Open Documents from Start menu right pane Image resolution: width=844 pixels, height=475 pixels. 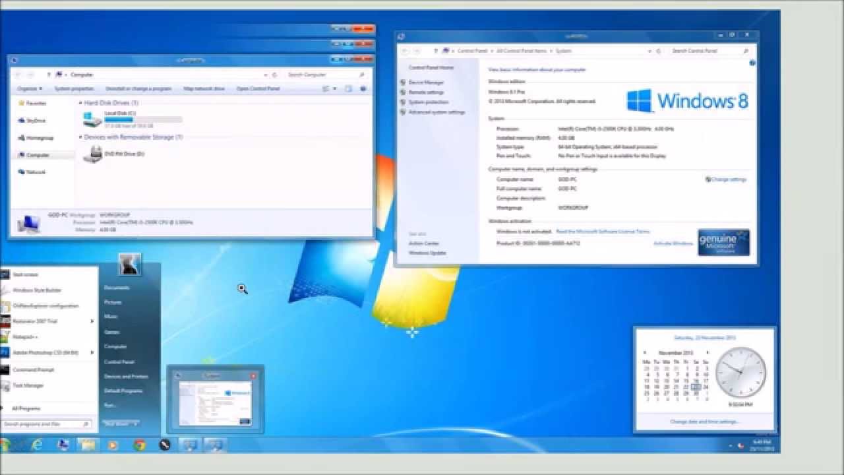click(x=117, y=288)
